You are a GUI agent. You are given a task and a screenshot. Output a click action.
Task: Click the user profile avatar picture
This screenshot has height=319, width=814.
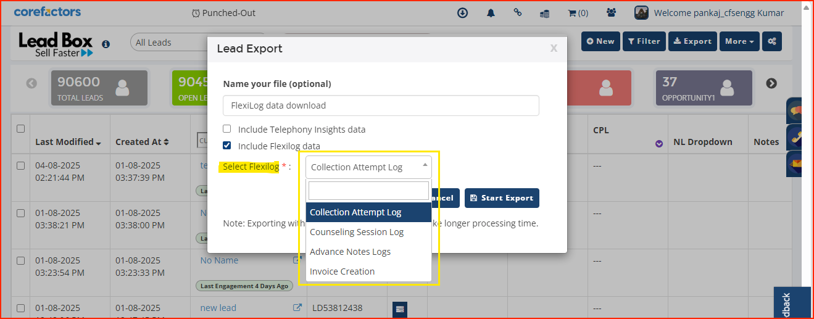point(641,12)
